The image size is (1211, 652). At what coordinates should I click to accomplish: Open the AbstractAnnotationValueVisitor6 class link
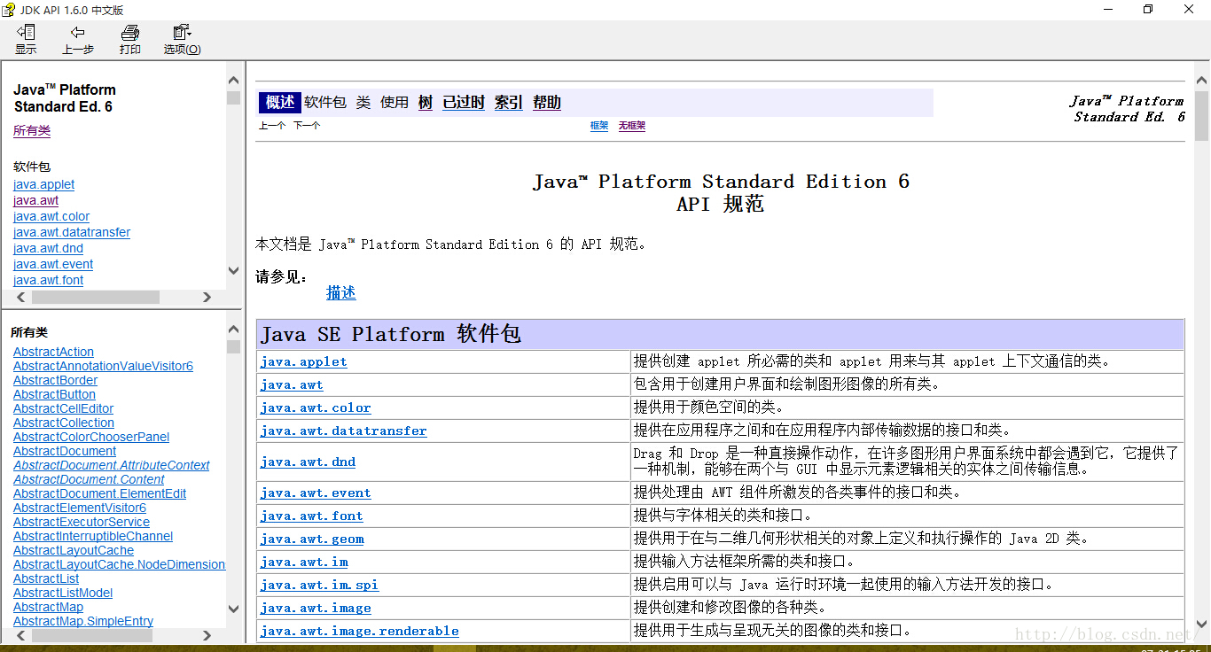click(103, 366)
